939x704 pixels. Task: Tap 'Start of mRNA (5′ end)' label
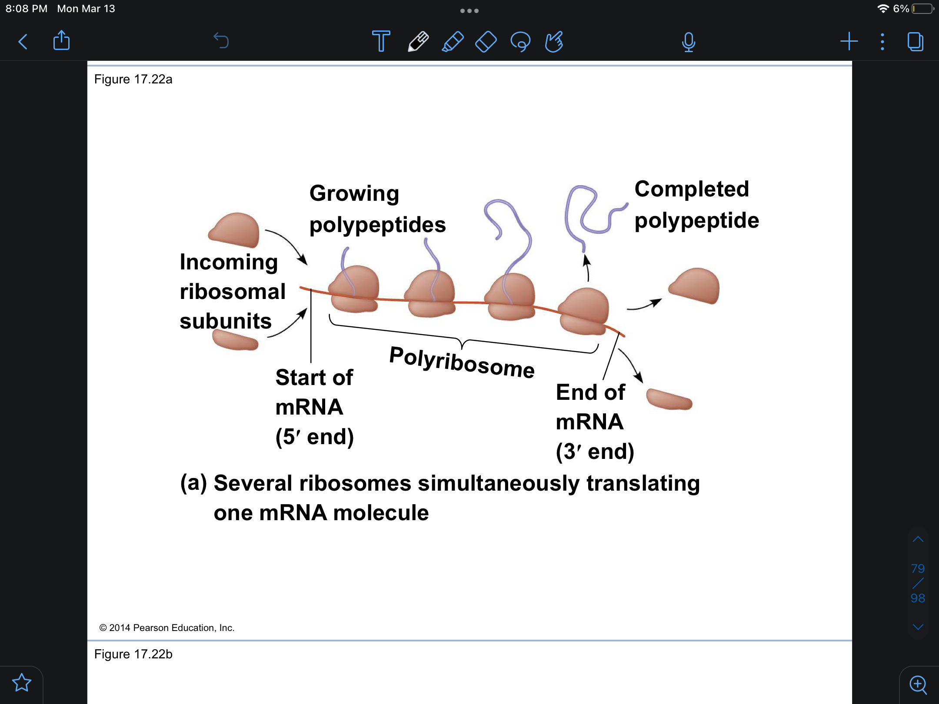pyautogui.click(x=315, y=407)
